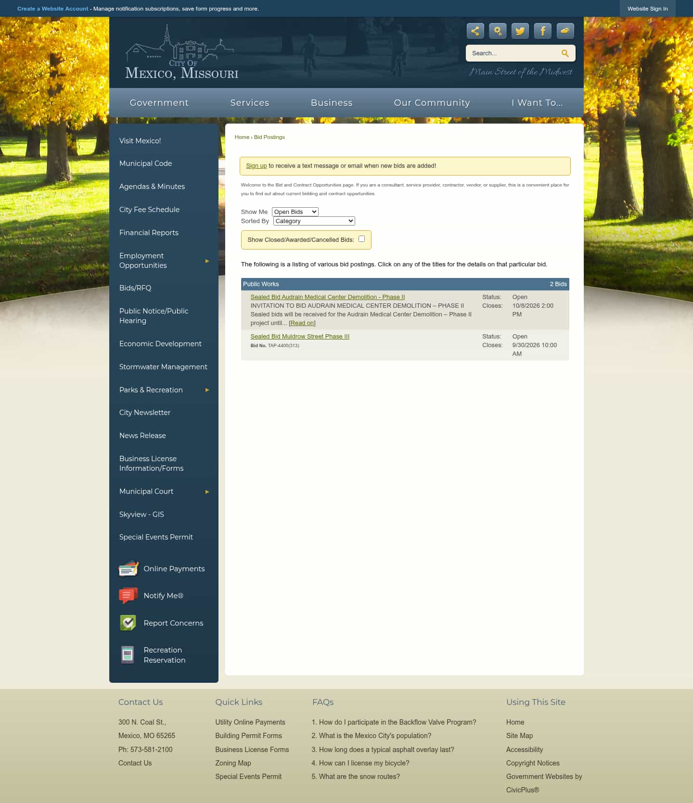This screenshot has height=803, width=693.
Task: Click the Notify Me speech bubble icon
Action: coord(128,596)
